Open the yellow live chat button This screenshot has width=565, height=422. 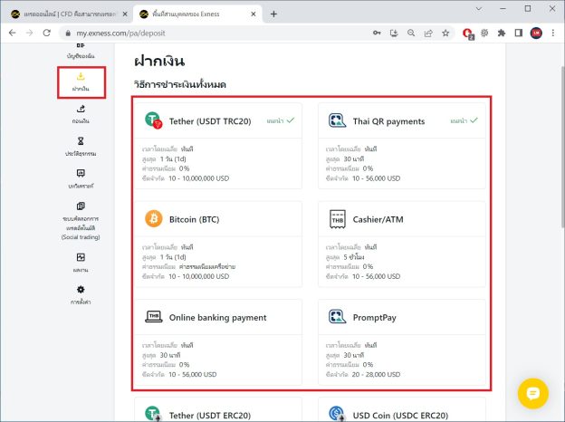click(x=533, y=393)
